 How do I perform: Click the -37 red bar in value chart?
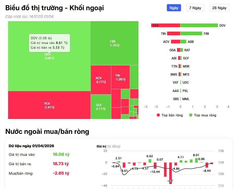point(171,173)
